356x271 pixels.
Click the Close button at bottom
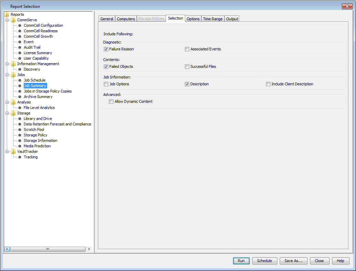coord(319,261)
